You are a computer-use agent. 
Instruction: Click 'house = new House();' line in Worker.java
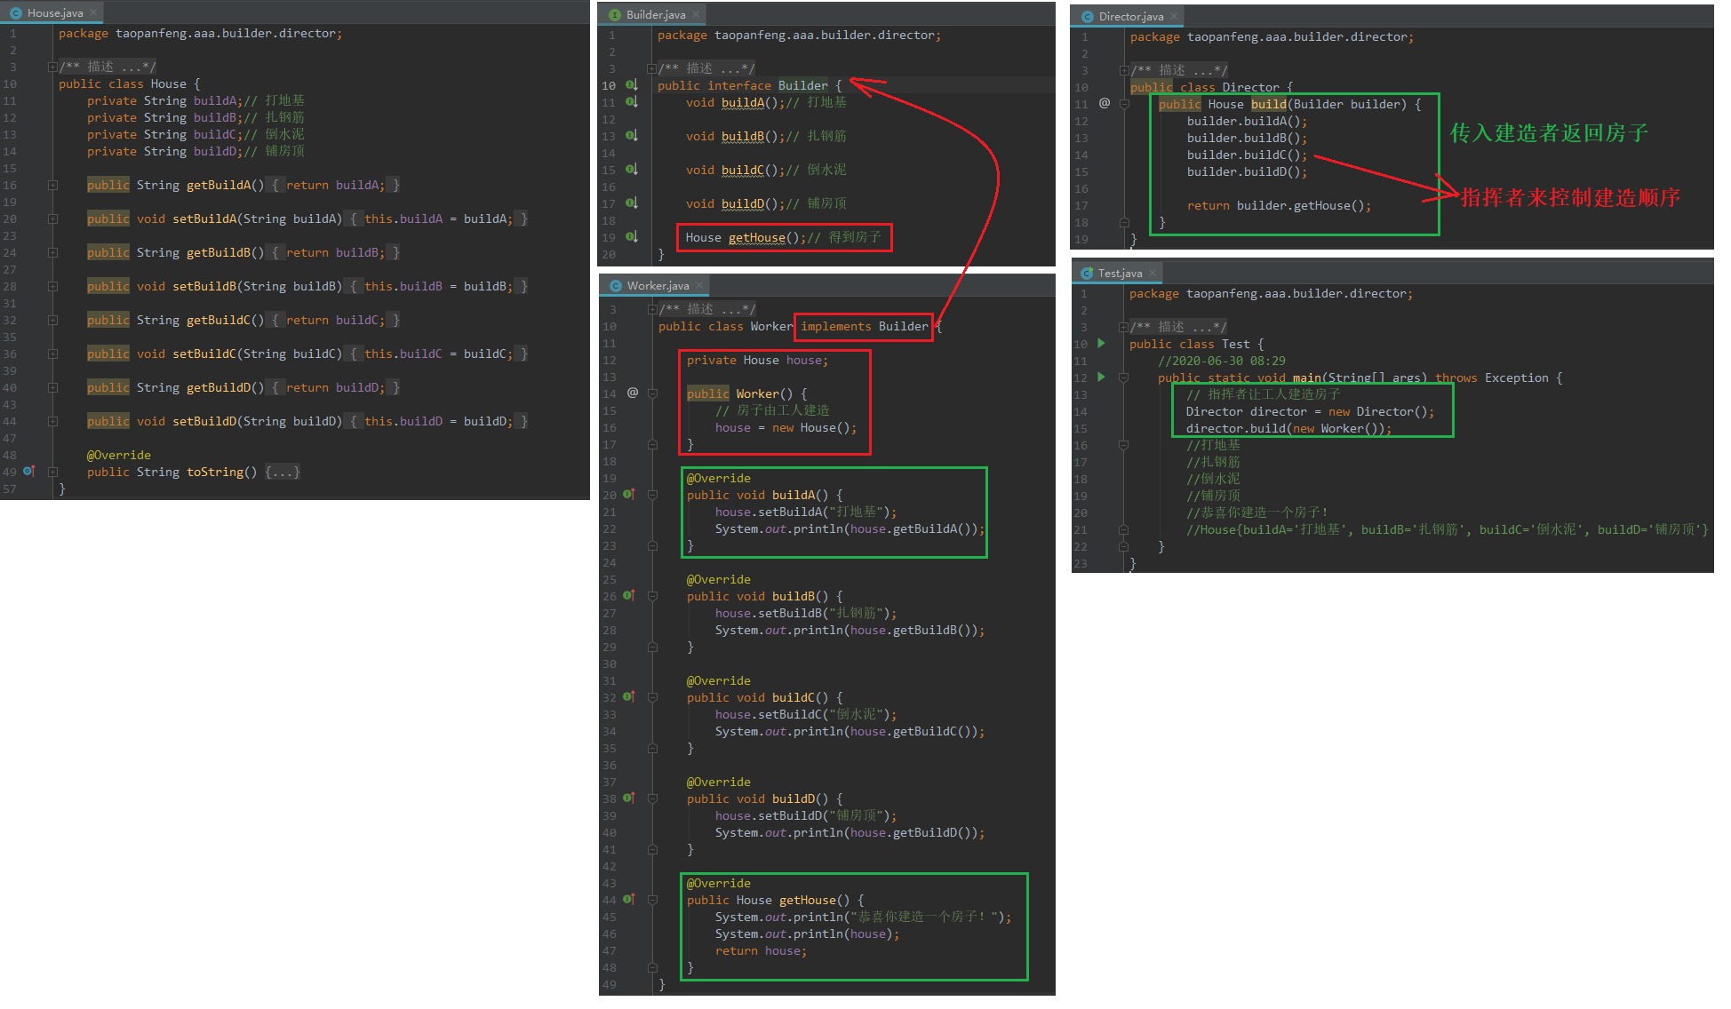pyautogui.click(x=786, y=427)
